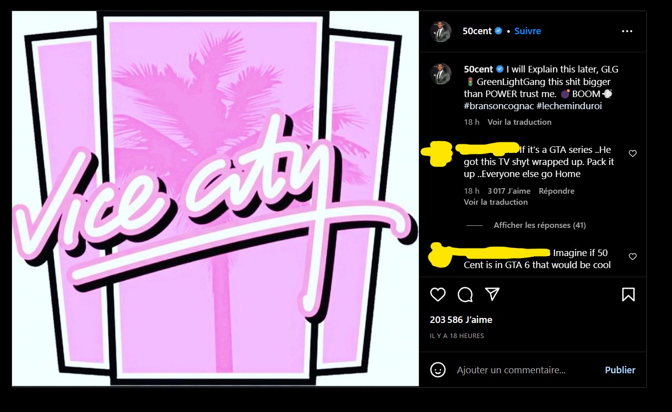View the 203 586 J'aime likes list
The height and width of the screenshot is (412, 672).
[461, 319]
